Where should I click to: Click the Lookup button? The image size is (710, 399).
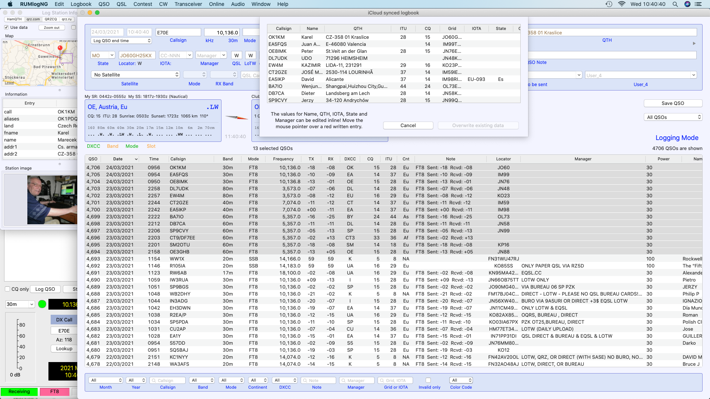64,349
